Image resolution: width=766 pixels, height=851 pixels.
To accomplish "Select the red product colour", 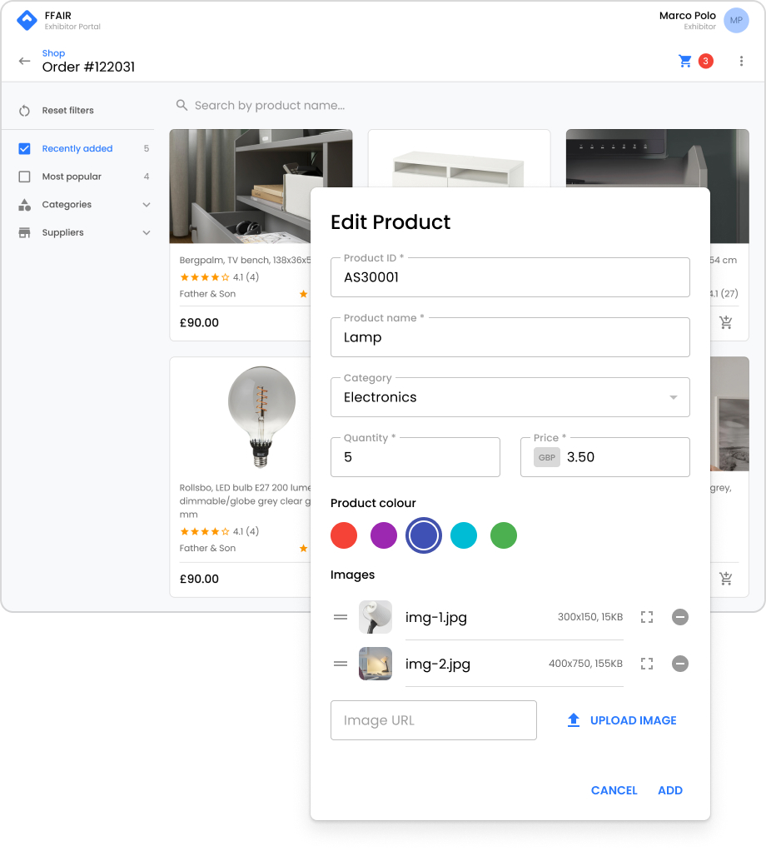I will point(344,535).
